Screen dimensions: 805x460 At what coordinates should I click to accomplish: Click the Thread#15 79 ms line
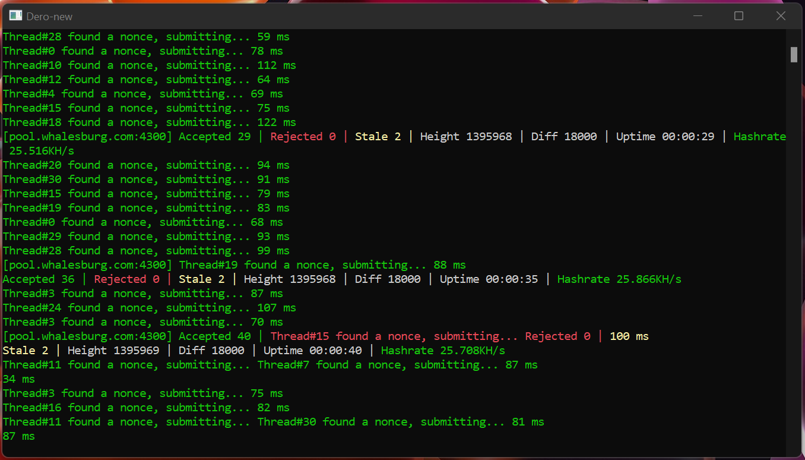click(x=146, y=194)
